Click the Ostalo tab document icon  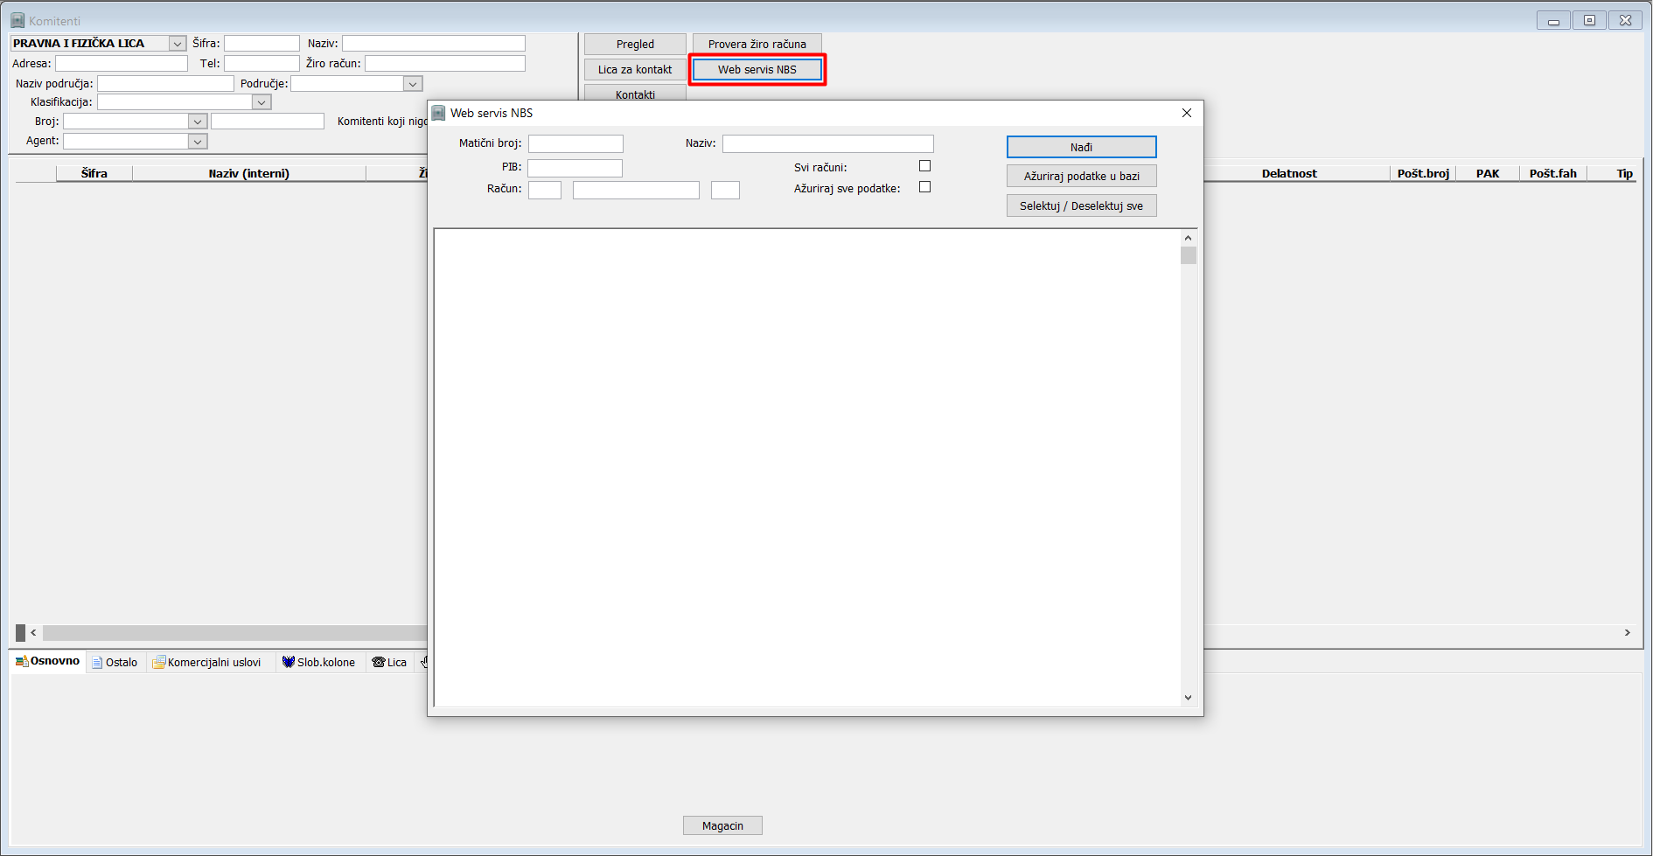(x=97, y=663)
